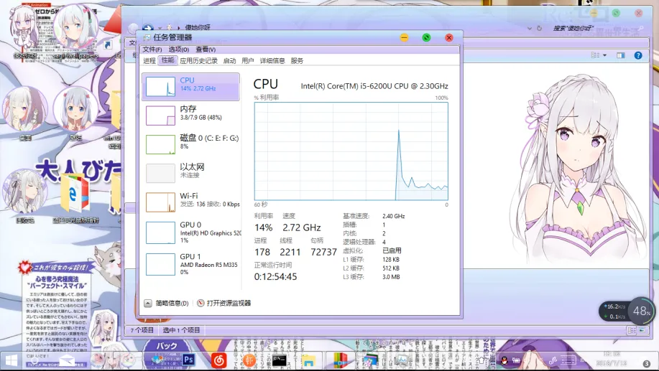The image size is (659, 371).
Task: Expand the Explorer view options dropdown
Action: pyautogui.click(x=604, y=55)
